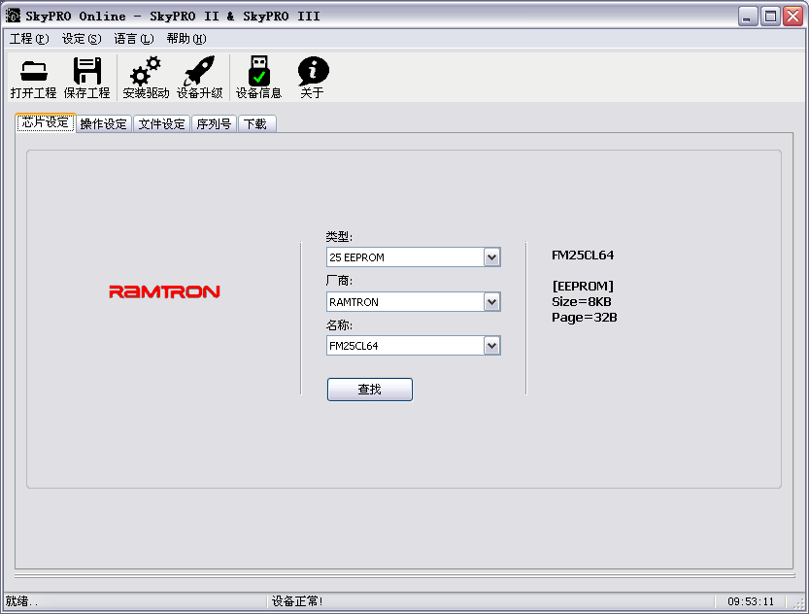Close the SkyPRO Online window
The image size is (809, 614).
[793, 16]
